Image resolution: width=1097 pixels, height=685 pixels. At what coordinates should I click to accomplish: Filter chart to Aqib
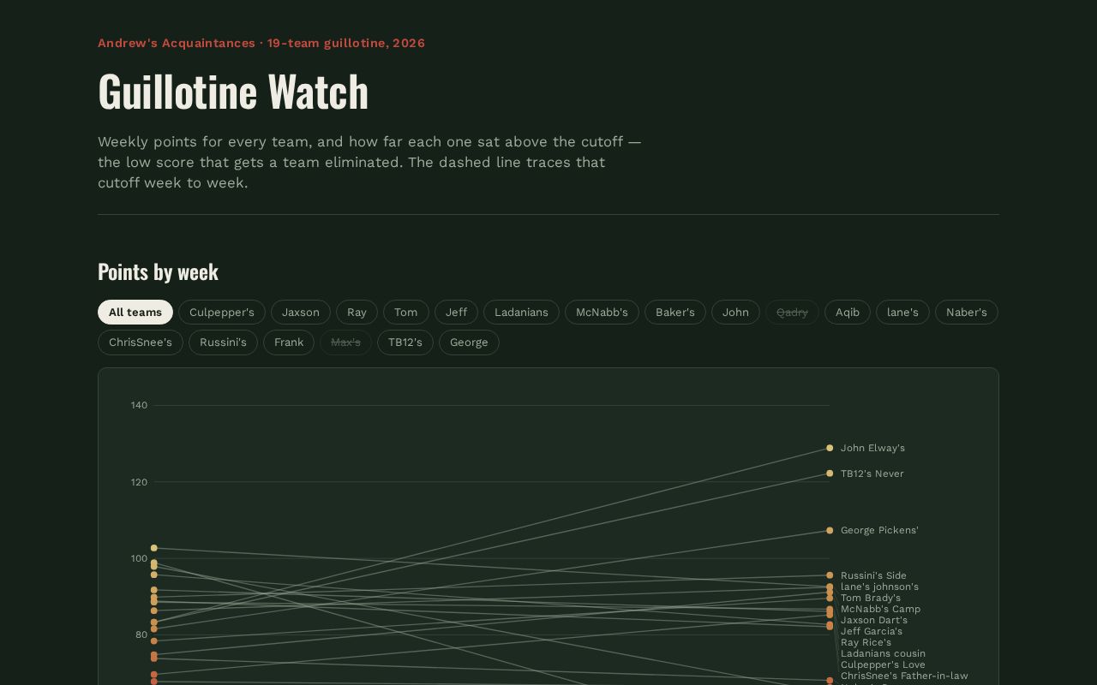tap(848, 313)
